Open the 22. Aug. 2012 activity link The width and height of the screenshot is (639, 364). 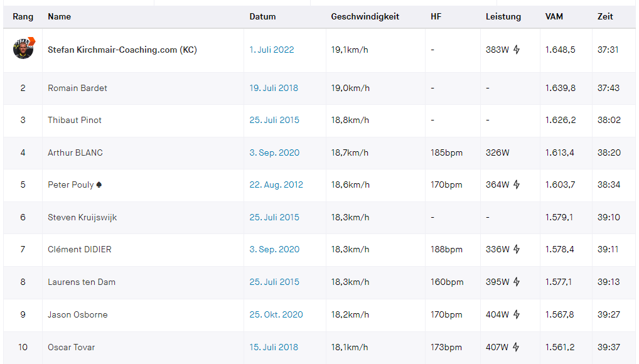pos(276,185)
